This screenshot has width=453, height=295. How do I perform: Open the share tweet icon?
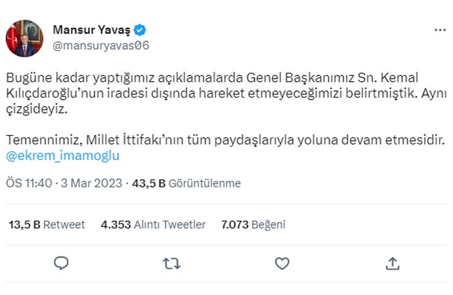point(393,263)
